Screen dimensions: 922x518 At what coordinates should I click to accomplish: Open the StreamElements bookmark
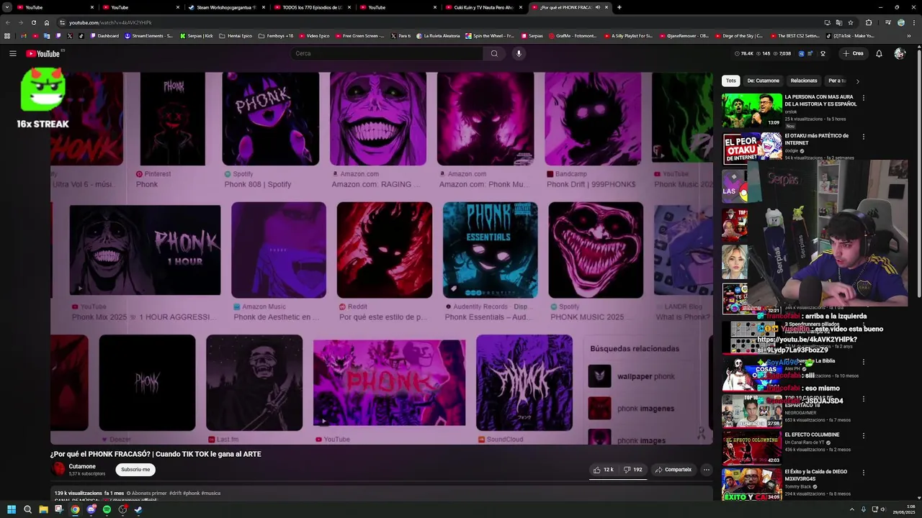[x=148, y=35]
